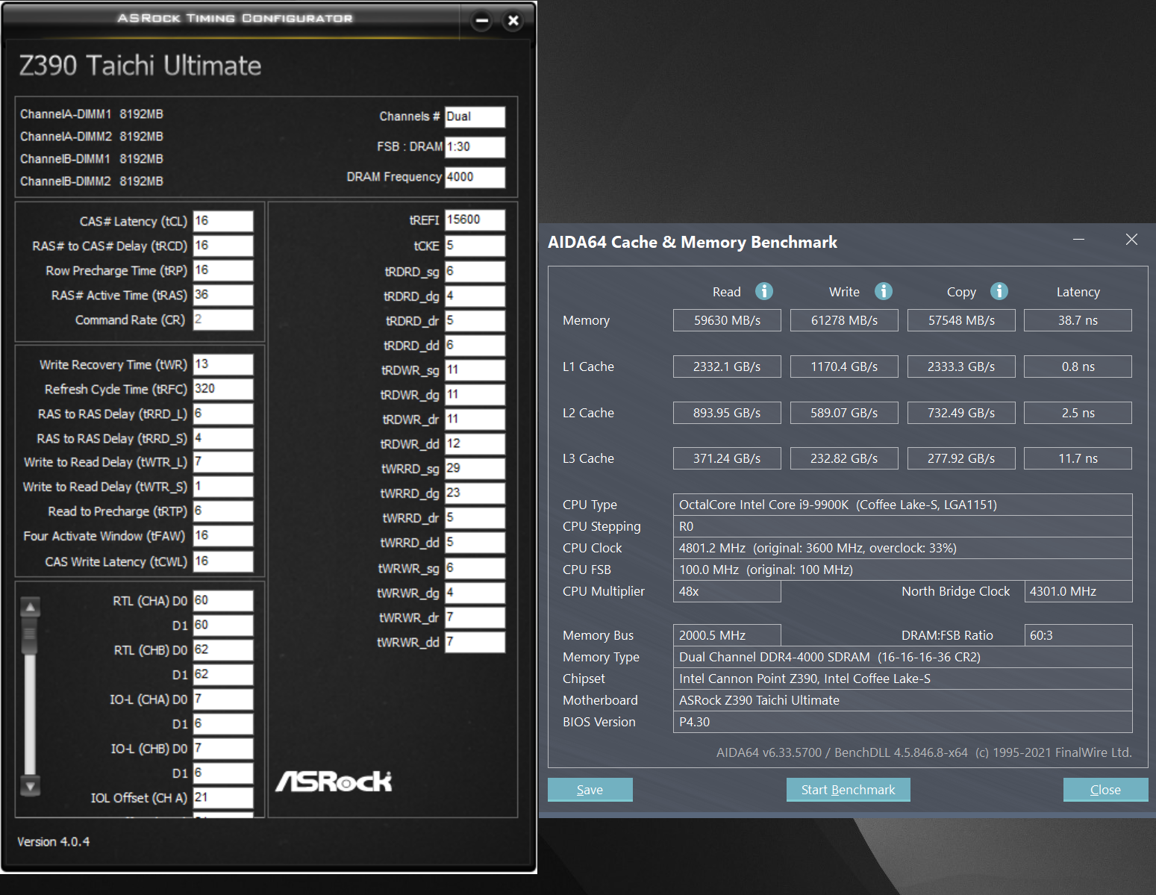Image resolution: width=1156 pixels, height=895 pixels.
Task: Click the tRDWR_dd value field
Action: coord(475,444)
